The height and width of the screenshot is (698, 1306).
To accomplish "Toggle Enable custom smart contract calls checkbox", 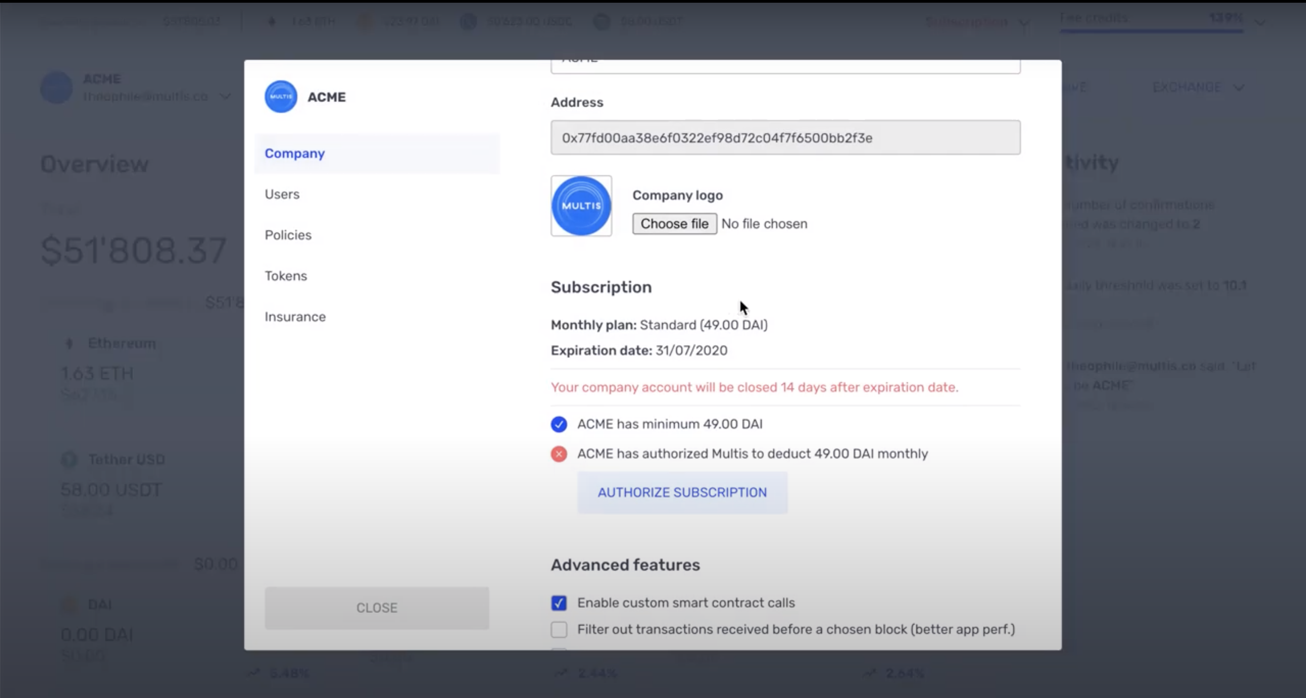I will click(x=559, y=603).
